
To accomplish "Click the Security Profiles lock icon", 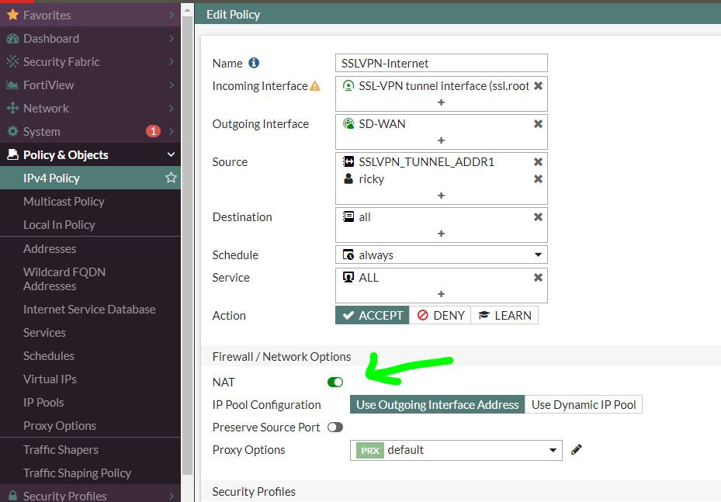I will [x=13, y=496].
